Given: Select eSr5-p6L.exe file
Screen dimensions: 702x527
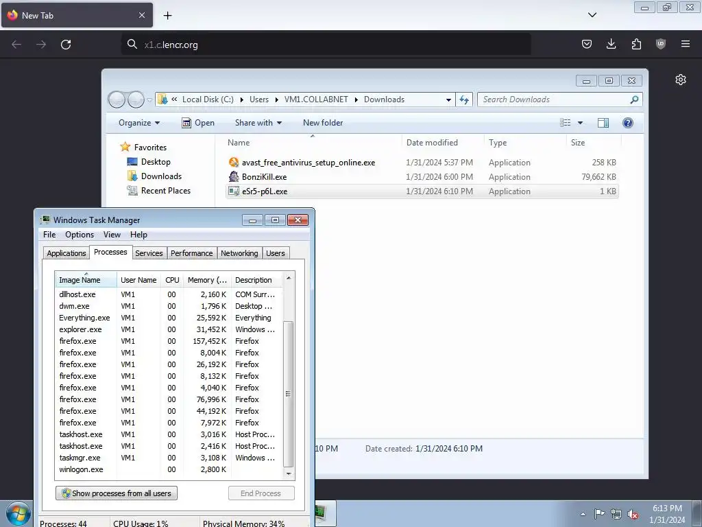Looking at the screenshot, I should coord(422,191).
